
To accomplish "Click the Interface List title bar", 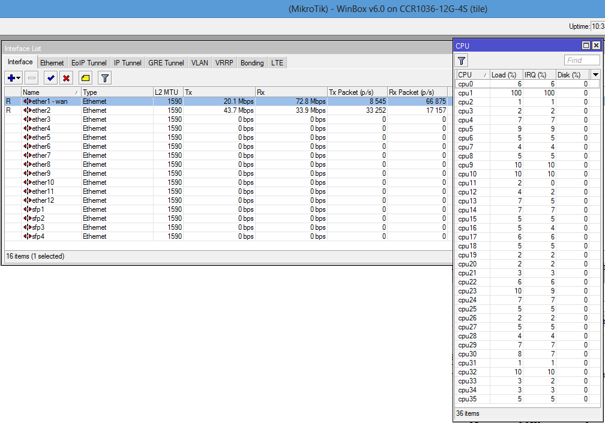I will (x=227, y=48).
